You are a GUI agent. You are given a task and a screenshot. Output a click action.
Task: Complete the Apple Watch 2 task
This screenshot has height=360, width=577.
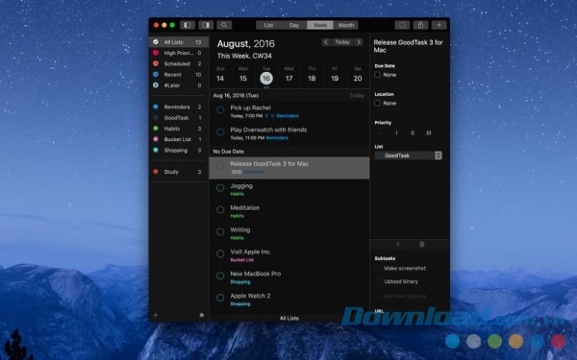pos(220,298)
